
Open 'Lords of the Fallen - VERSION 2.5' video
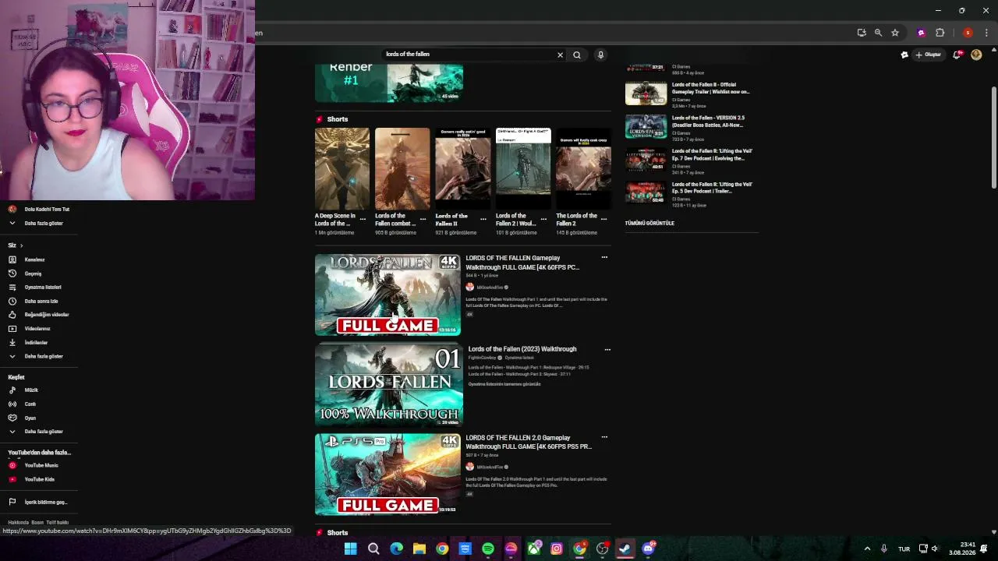click(x=709, y=122)
